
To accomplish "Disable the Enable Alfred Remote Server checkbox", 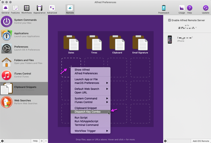I will [169, 20].
